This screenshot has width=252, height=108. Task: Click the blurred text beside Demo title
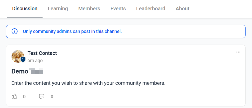coord(36,71)
